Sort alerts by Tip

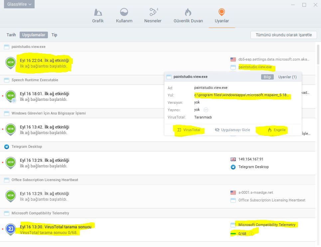coord(54,35)
